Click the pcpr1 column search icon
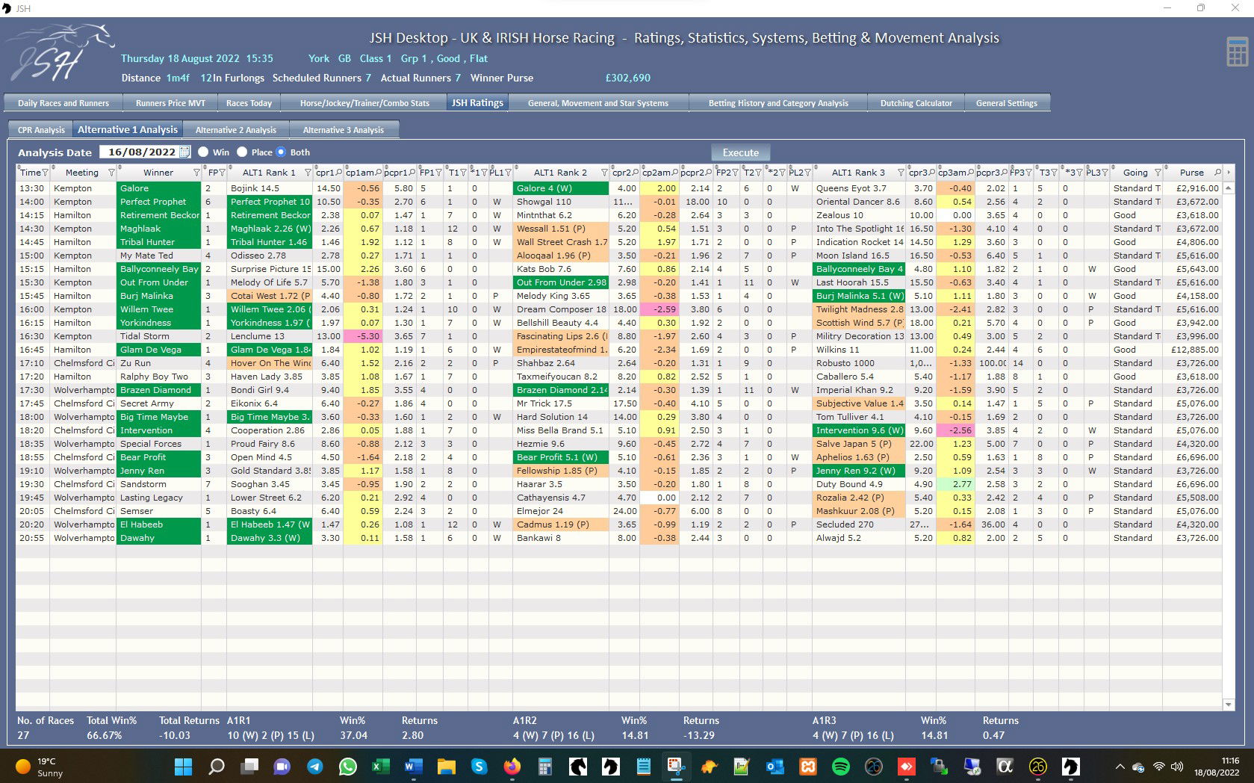This screenshot has height=783, width=1254. [412, 173]
